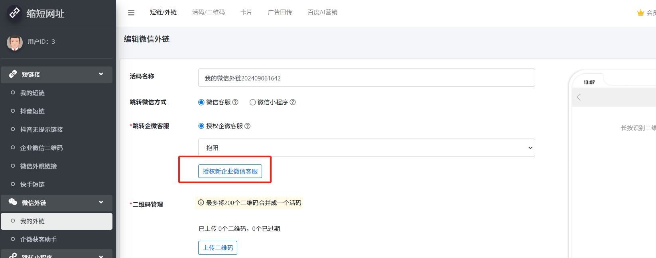Viewport: 656px width, 258px height.
Task: Tap back arrow in phone preview
Action: click(x=579, y=97)
